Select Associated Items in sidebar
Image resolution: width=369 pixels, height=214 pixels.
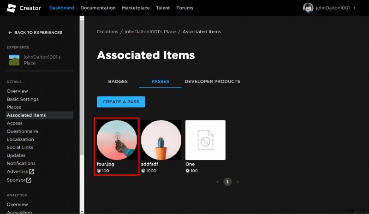point(40,115)
